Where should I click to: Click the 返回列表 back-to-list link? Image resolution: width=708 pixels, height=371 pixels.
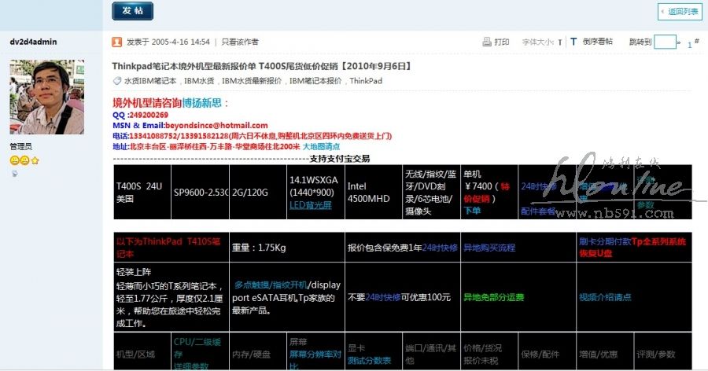[x=682, y=12]
